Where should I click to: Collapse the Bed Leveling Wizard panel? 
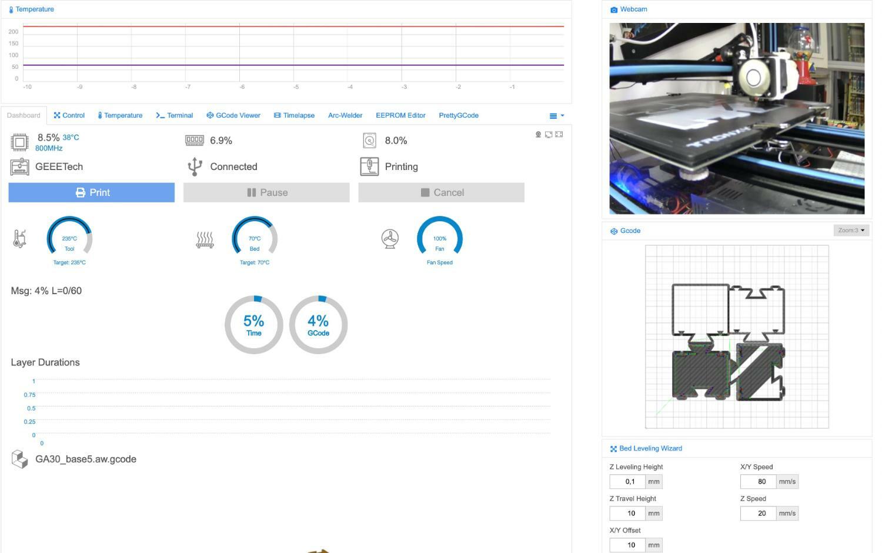click(x=650, y=449)
